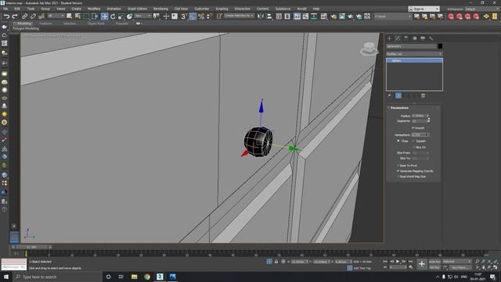Click the Pin Stack icon under the modifier stack
This screenshot has height=282, width=501.
point(390,96)
